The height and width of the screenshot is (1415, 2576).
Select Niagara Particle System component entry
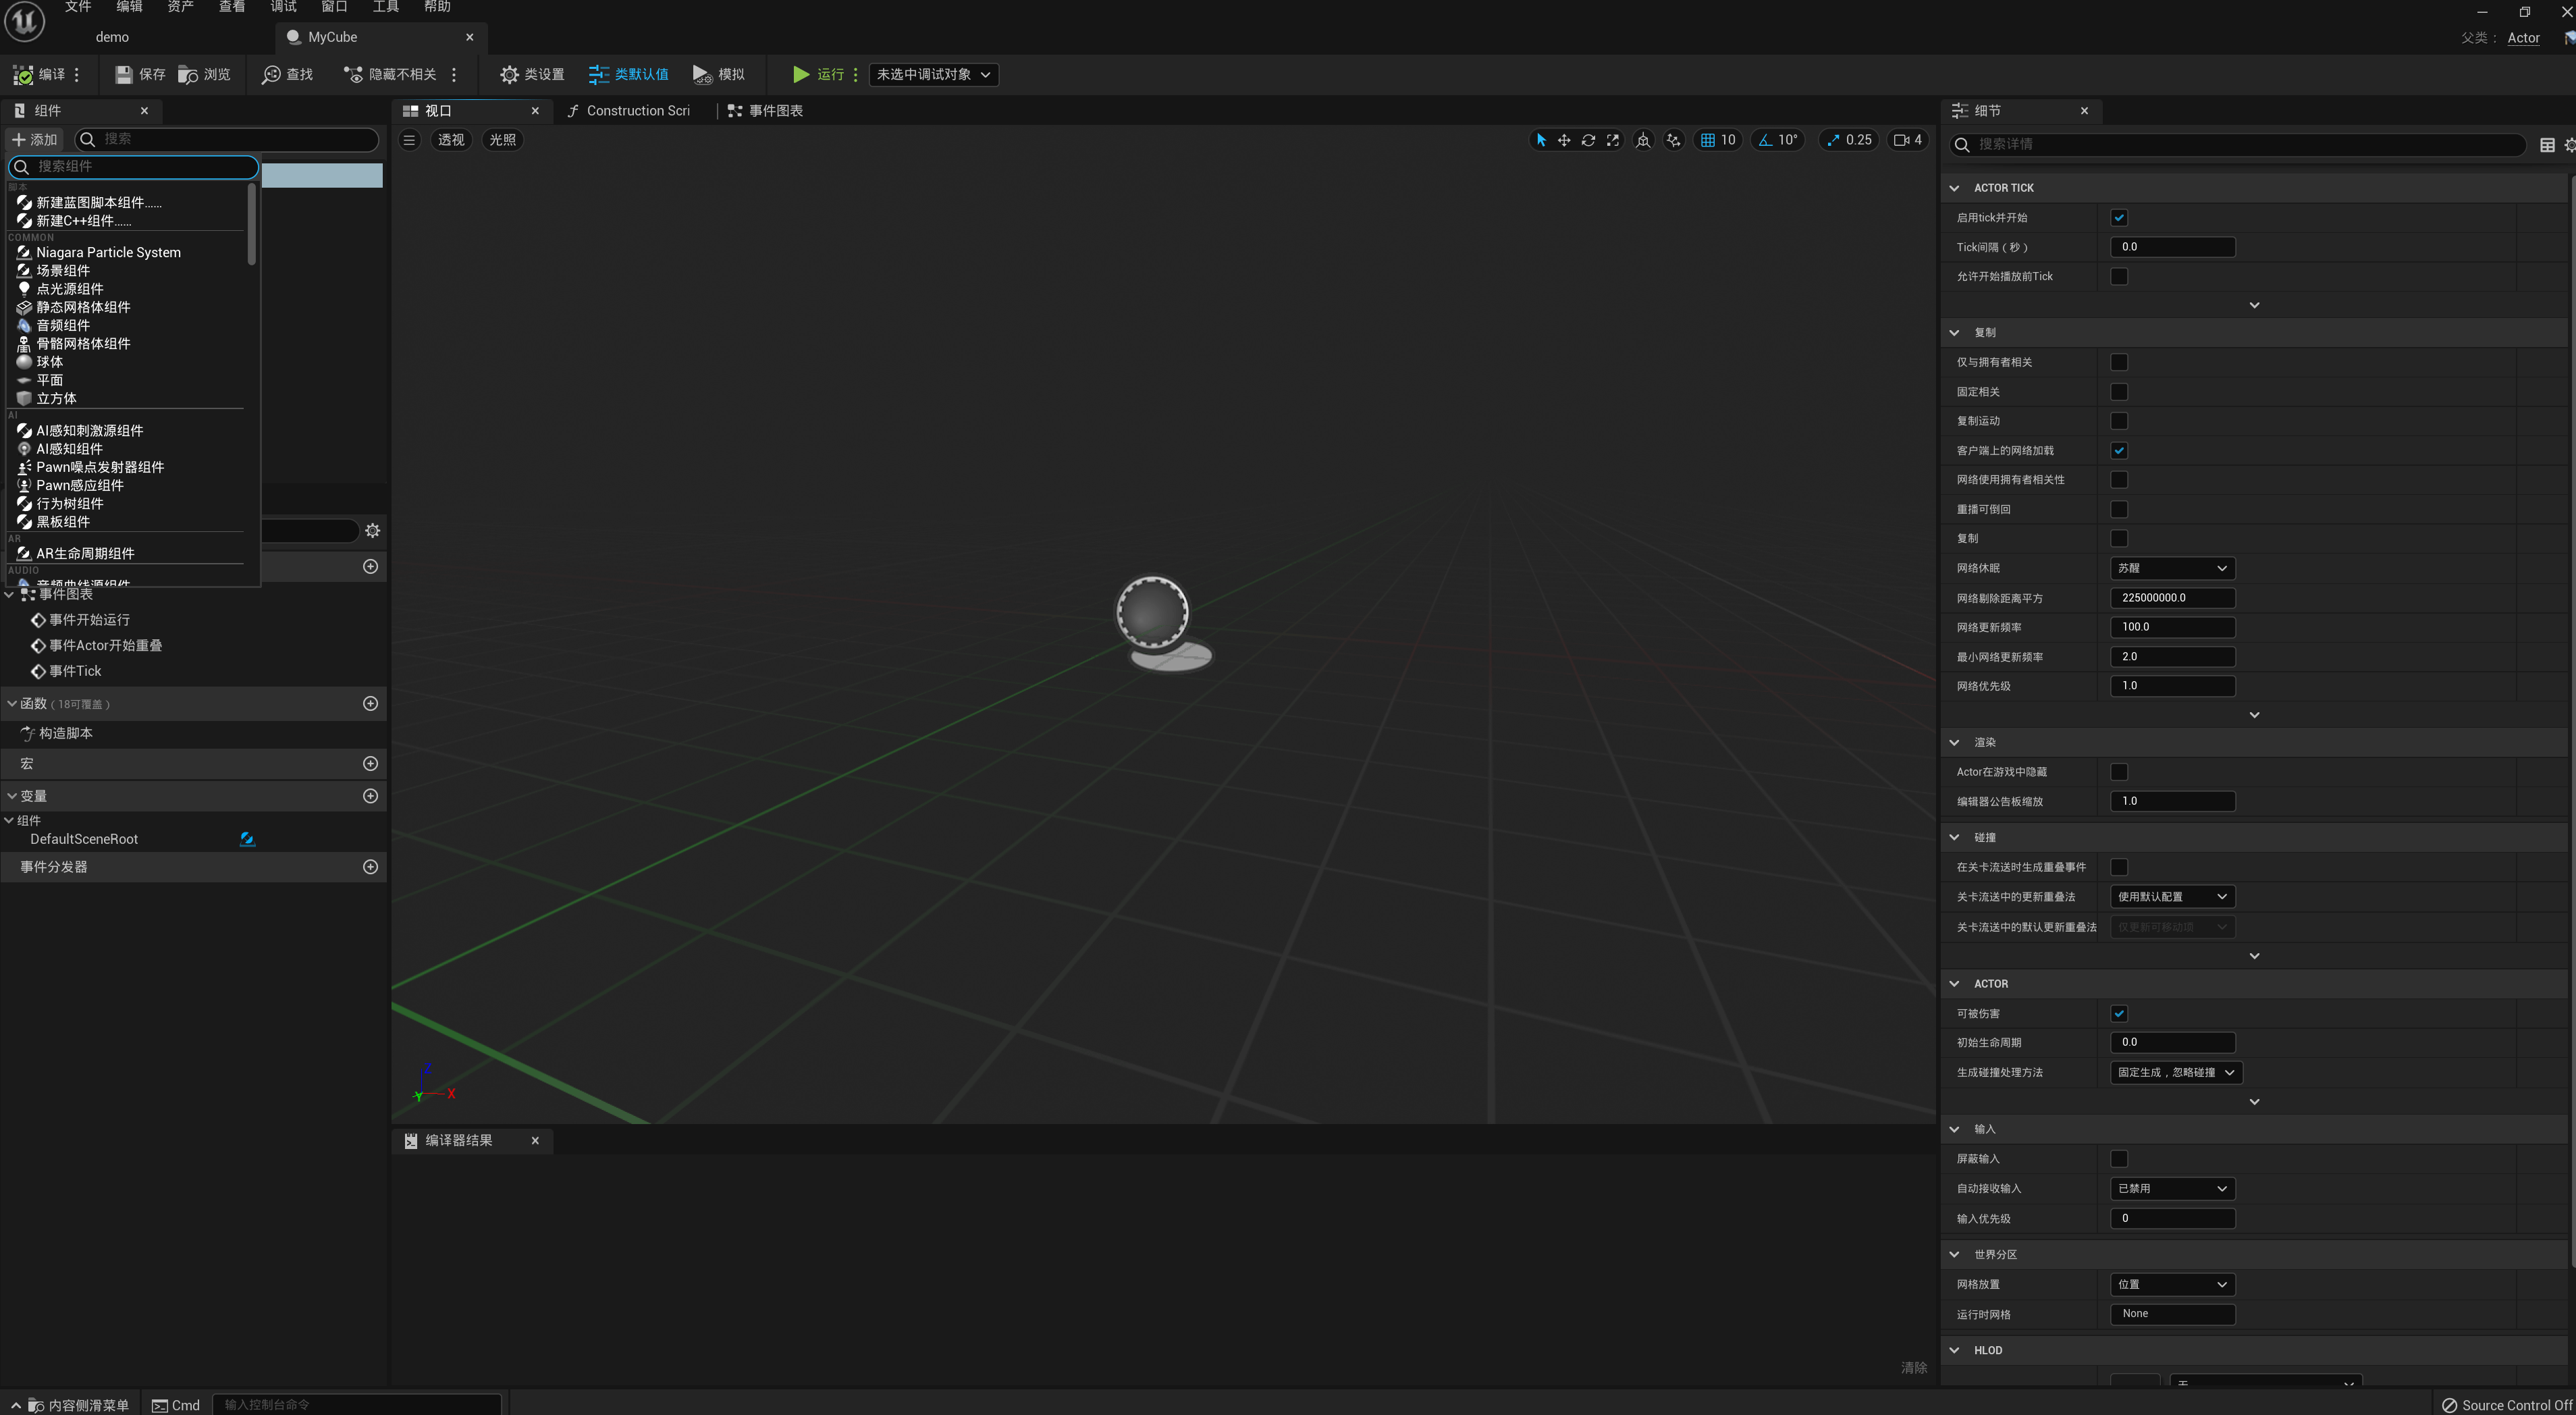(108, 252)
